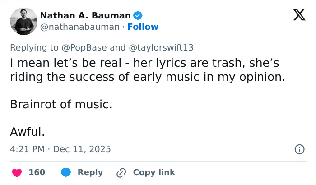Click the X logo icon
The image size is (316, 185).
(x=296, y=15)
